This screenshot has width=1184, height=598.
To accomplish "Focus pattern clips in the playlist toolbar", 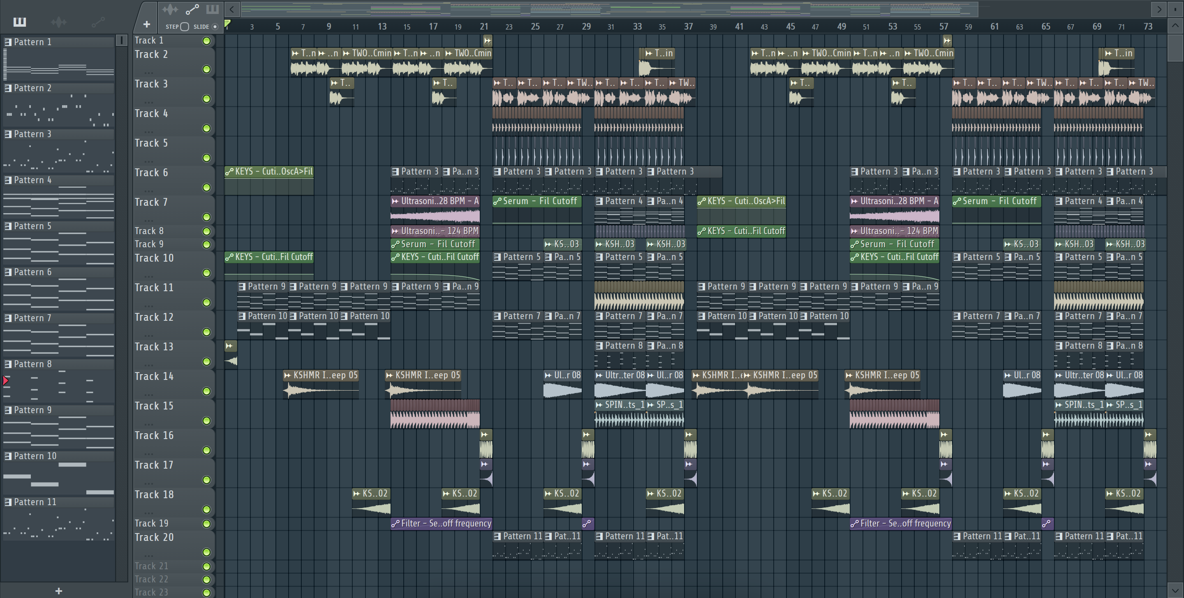I will tap(213, 9).
